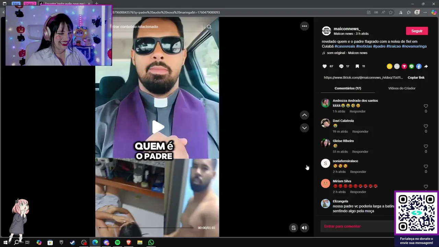This screenshot has height=247, width=439.
Task: Like Andrezza Andrade dos santos comment
Action: pyautogui.click(x=426, y=106)
